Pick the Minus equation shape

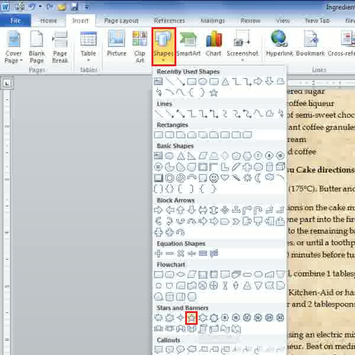170,253
